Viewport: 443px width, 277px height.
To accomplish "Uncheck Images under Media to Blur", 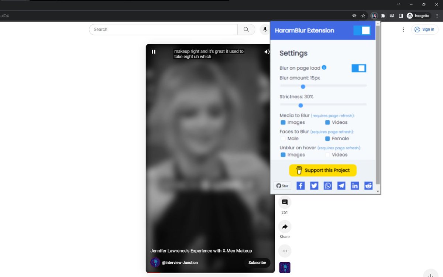I will 283,122.
